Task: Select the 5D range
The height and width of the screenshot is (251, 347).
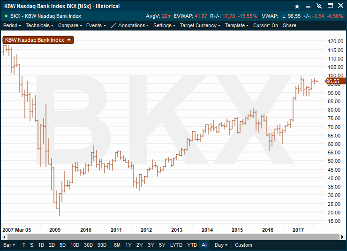Action: click(x=63, y=245)
